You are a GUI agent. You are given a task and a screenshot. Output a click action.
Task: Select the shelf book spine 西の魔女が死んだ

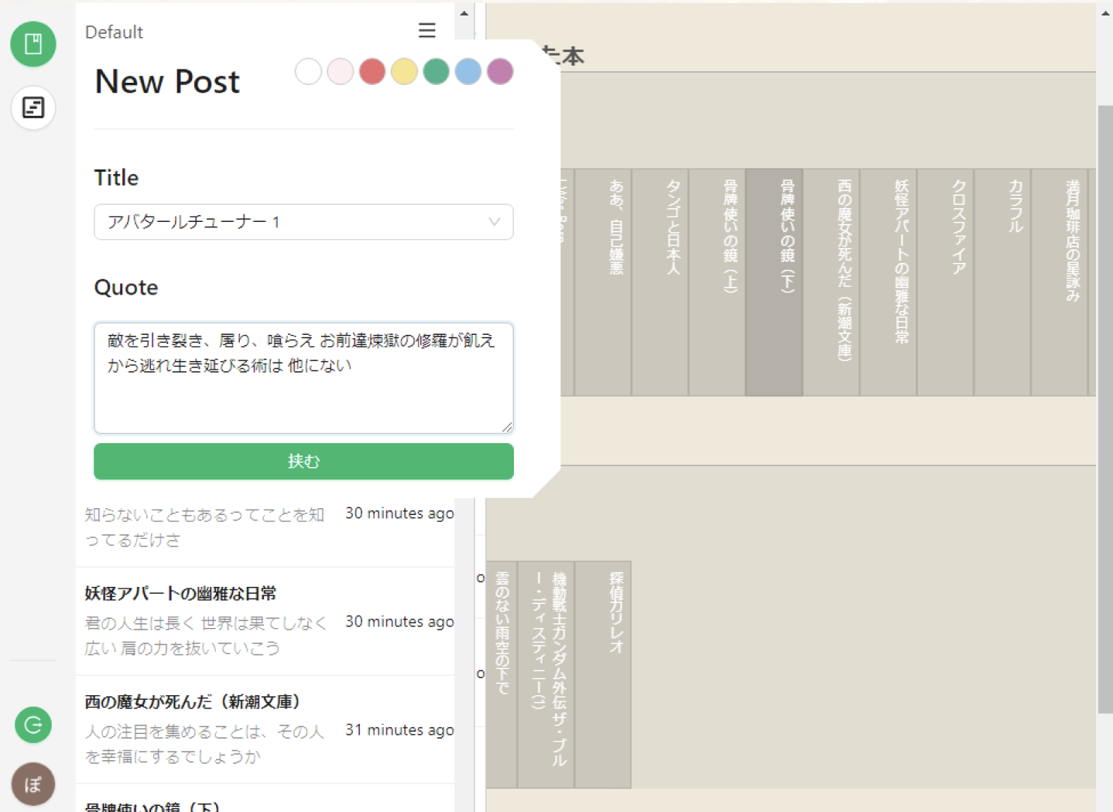coord(831,282)
